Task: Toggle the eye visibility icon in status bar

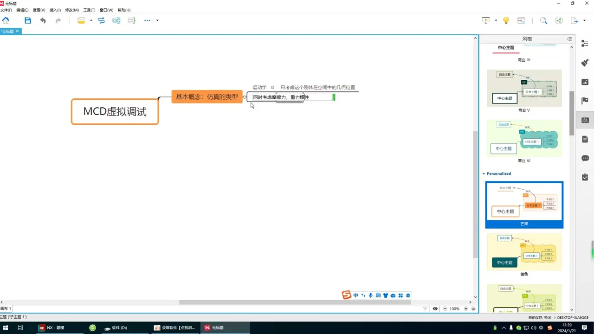Action: 435,308
